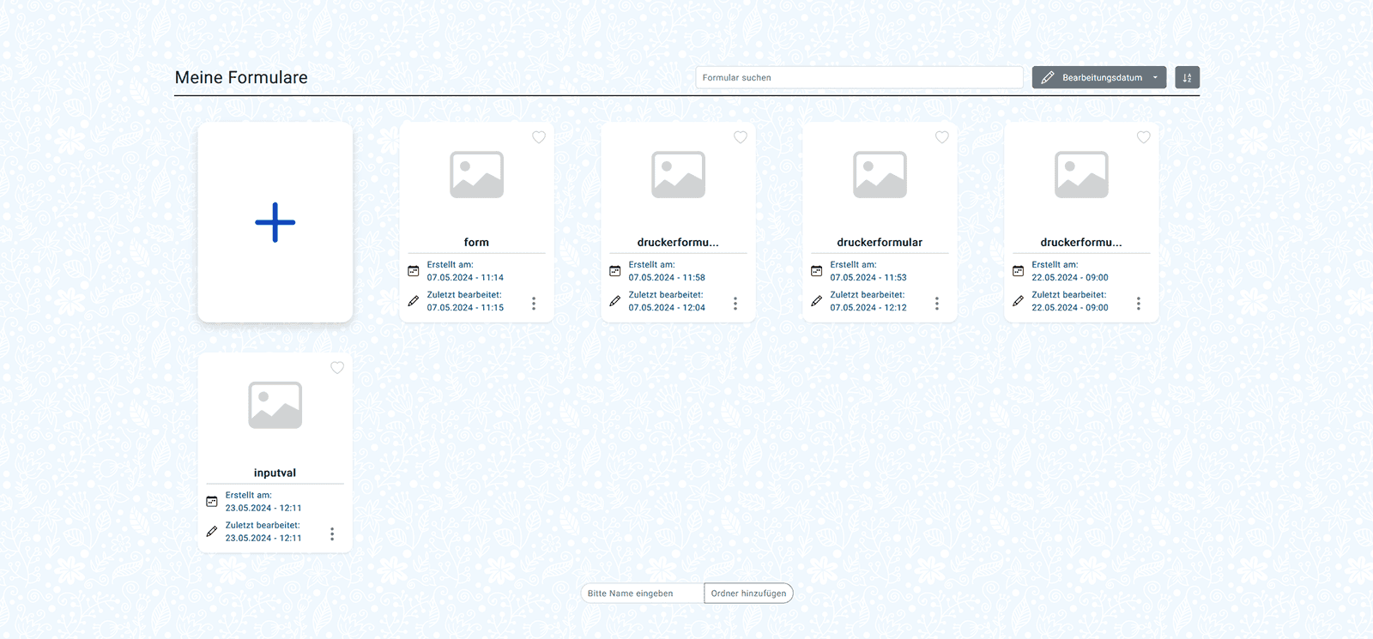Toggle the heart on the 'inputval' card

(337, 368)
